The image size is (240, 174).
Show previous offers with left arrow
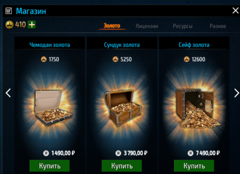(x=8, y=93)
